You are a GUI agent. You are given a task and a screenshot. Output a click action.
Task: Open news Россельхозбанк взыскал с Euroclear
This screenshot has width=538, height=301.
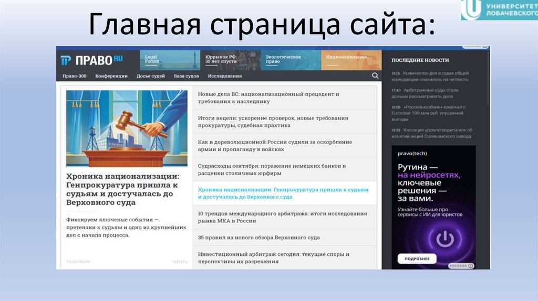[429, 113]
